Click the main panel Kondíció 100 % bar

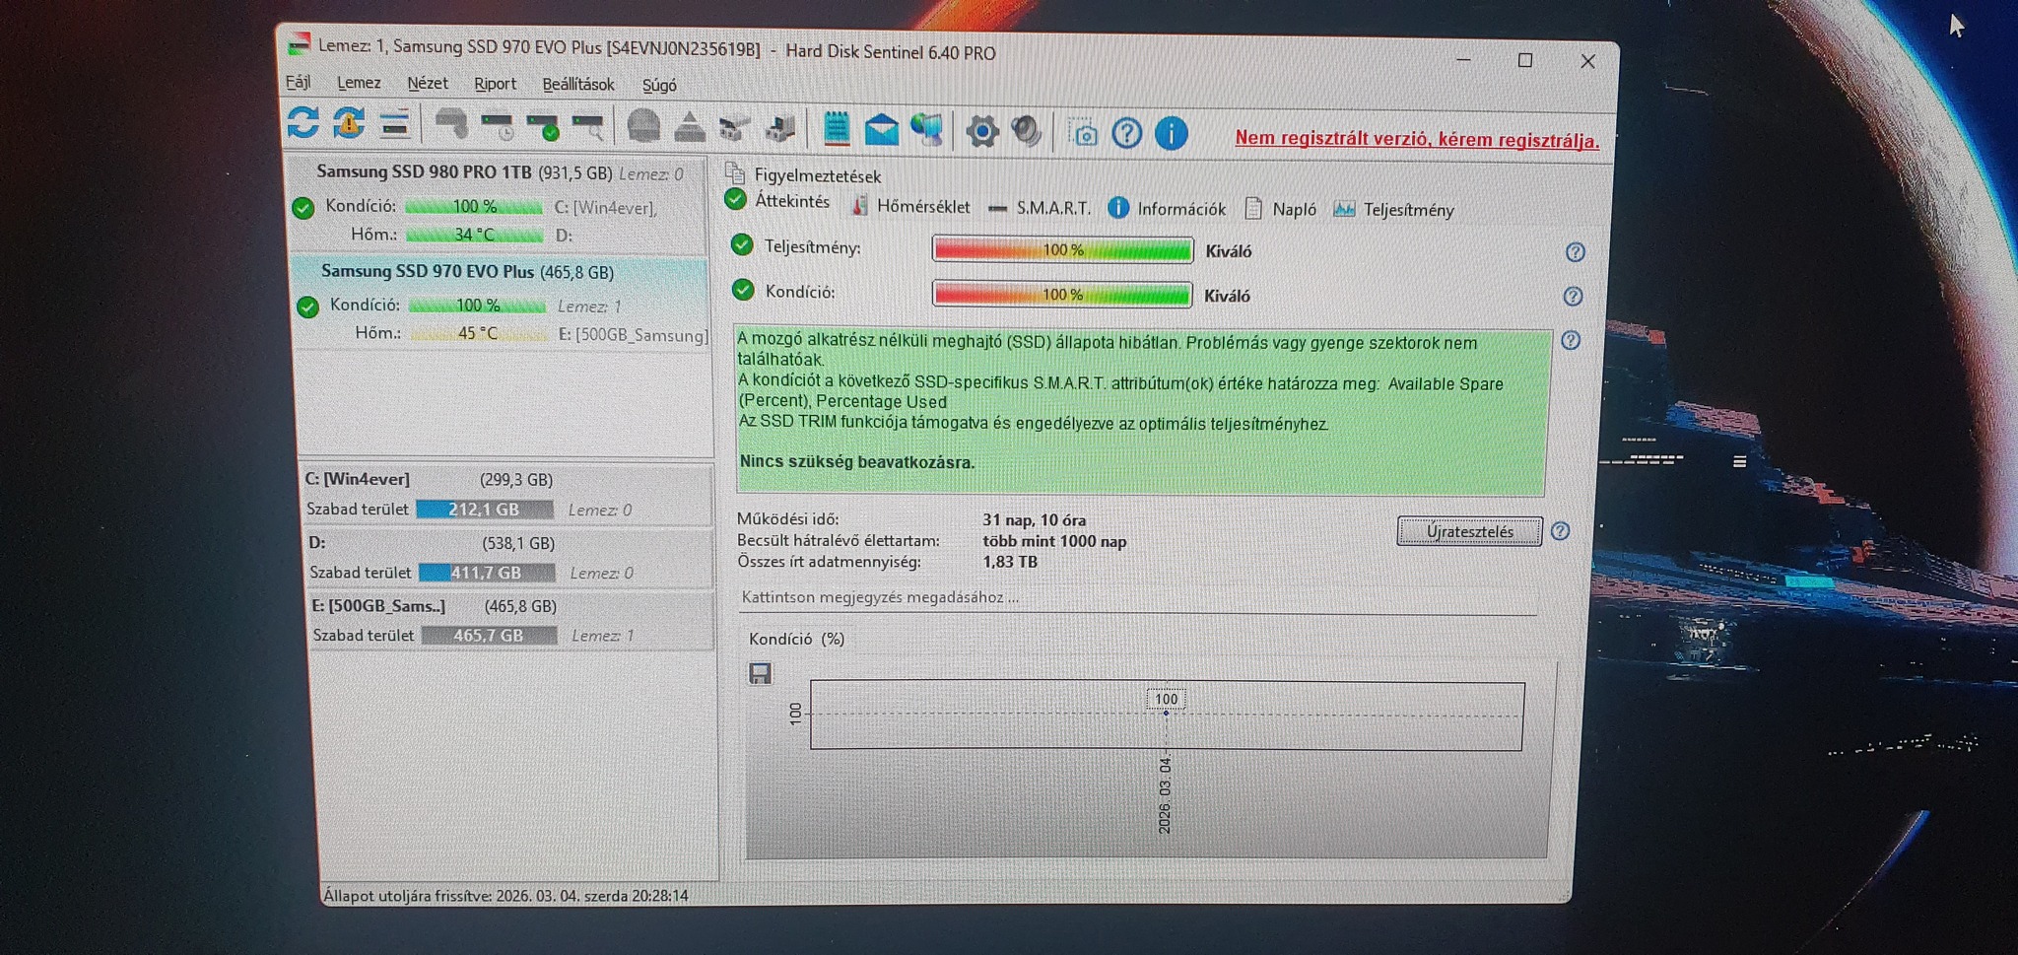1062,295
